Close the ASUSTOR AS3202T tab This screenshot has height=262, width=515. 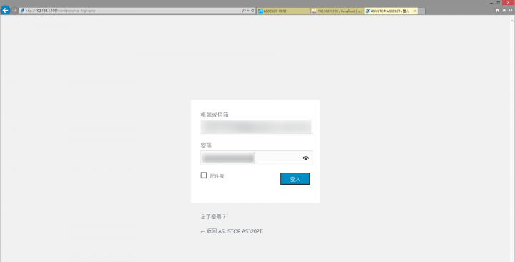415,11
